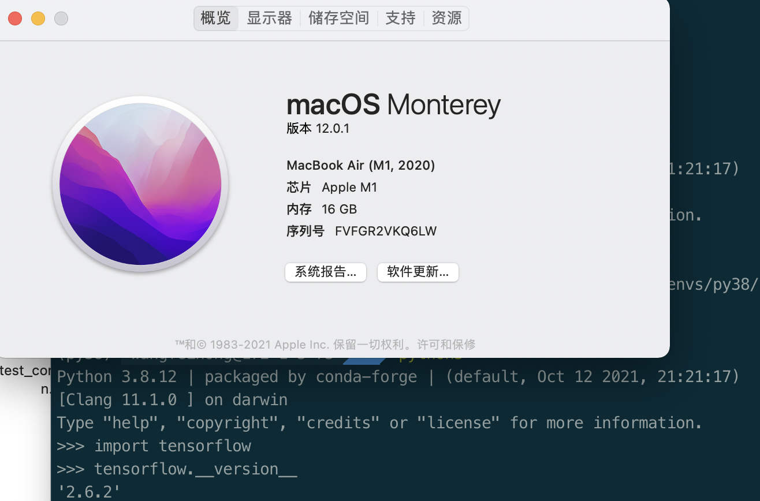Click the 软件更新… button
Viewport: 760px width, 501px height.
click(418, 272)
